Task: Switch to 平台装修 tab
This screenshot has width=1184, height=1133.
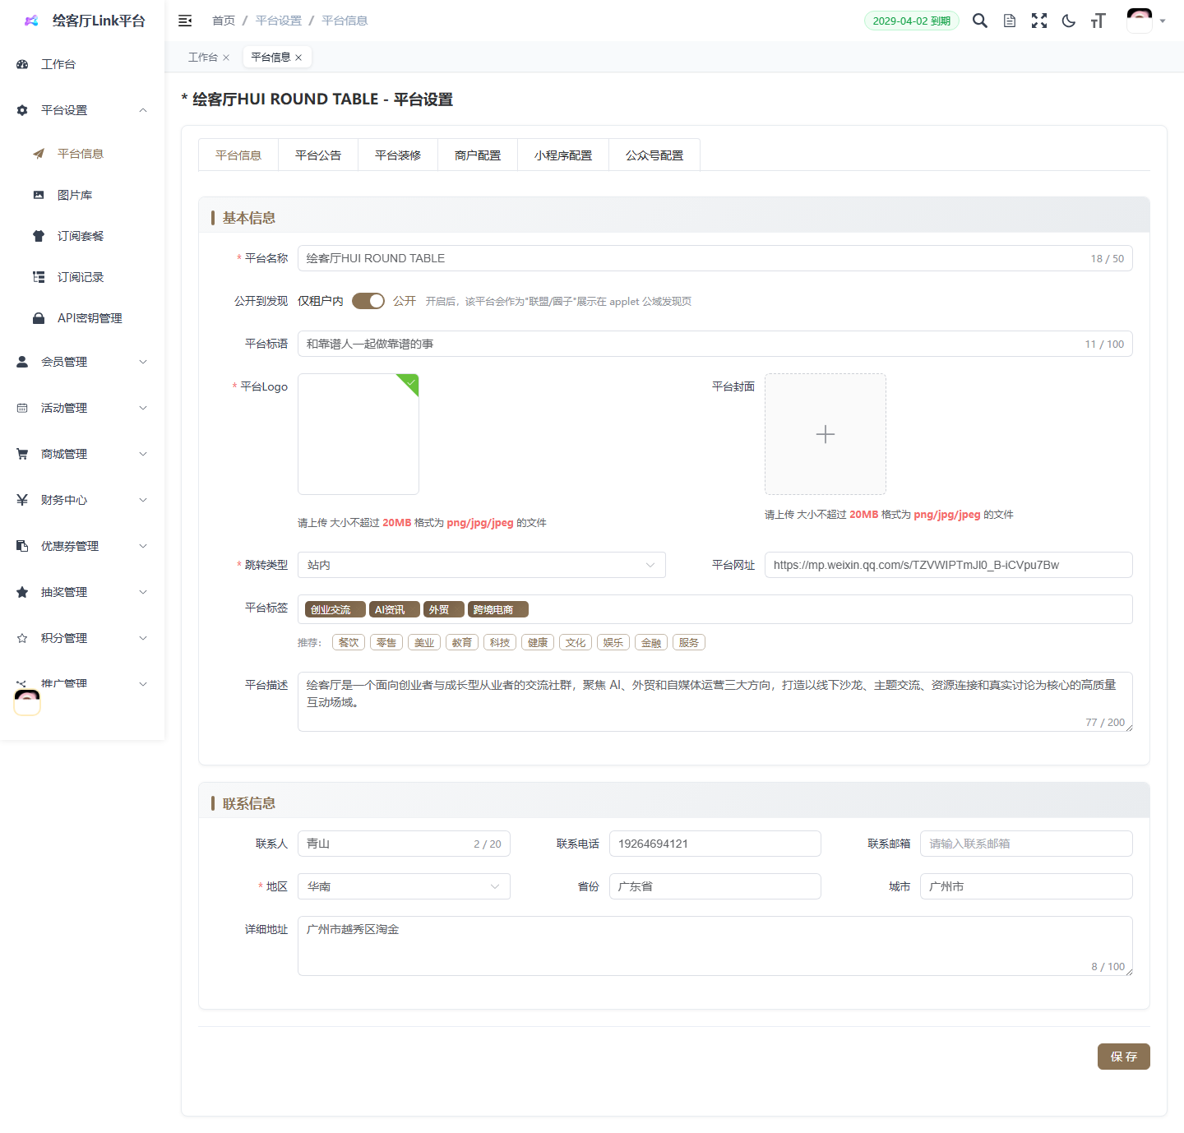Action: (x=398, y=155)
